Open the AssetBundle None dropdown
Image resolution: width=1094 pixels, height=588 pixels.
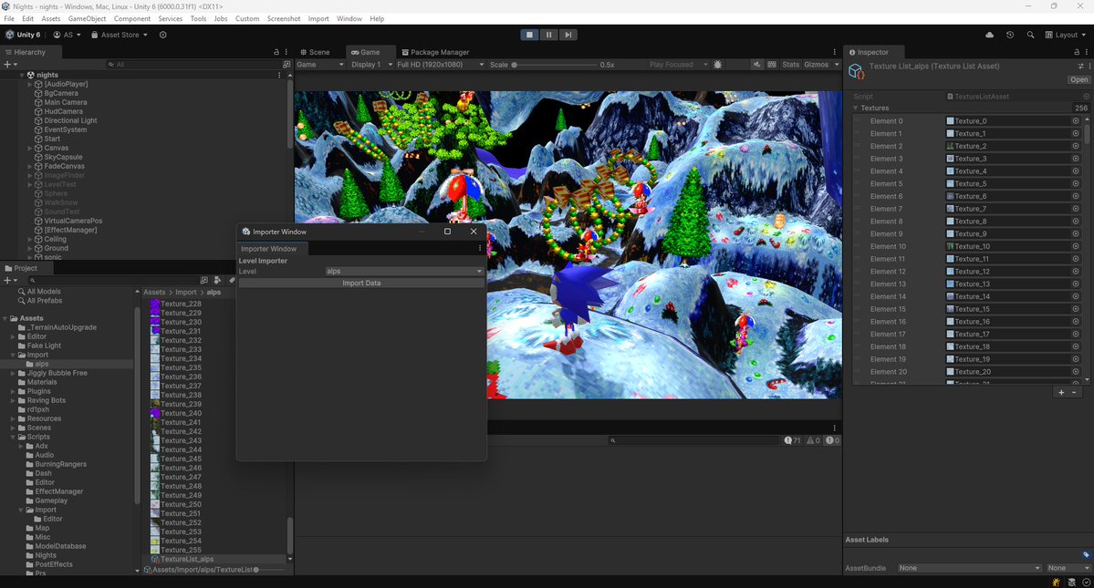[969, 569]
